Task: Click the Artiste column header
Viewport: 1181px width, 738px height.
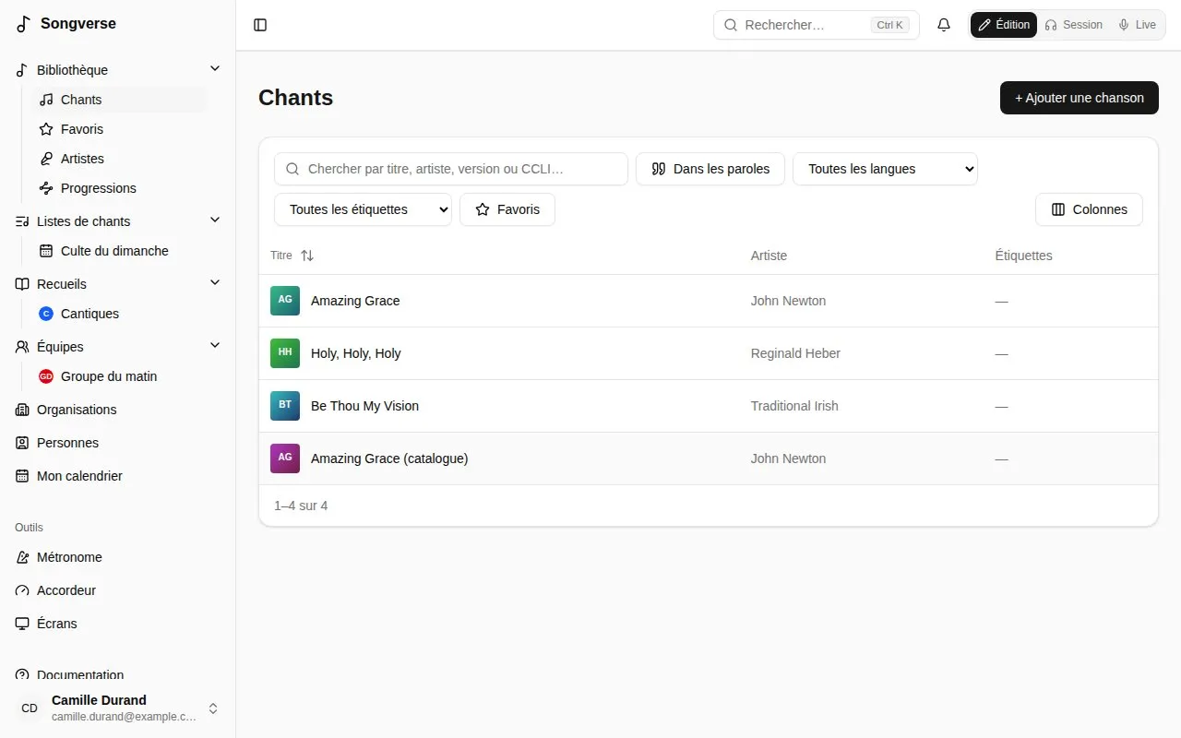Action: point(769,256)
